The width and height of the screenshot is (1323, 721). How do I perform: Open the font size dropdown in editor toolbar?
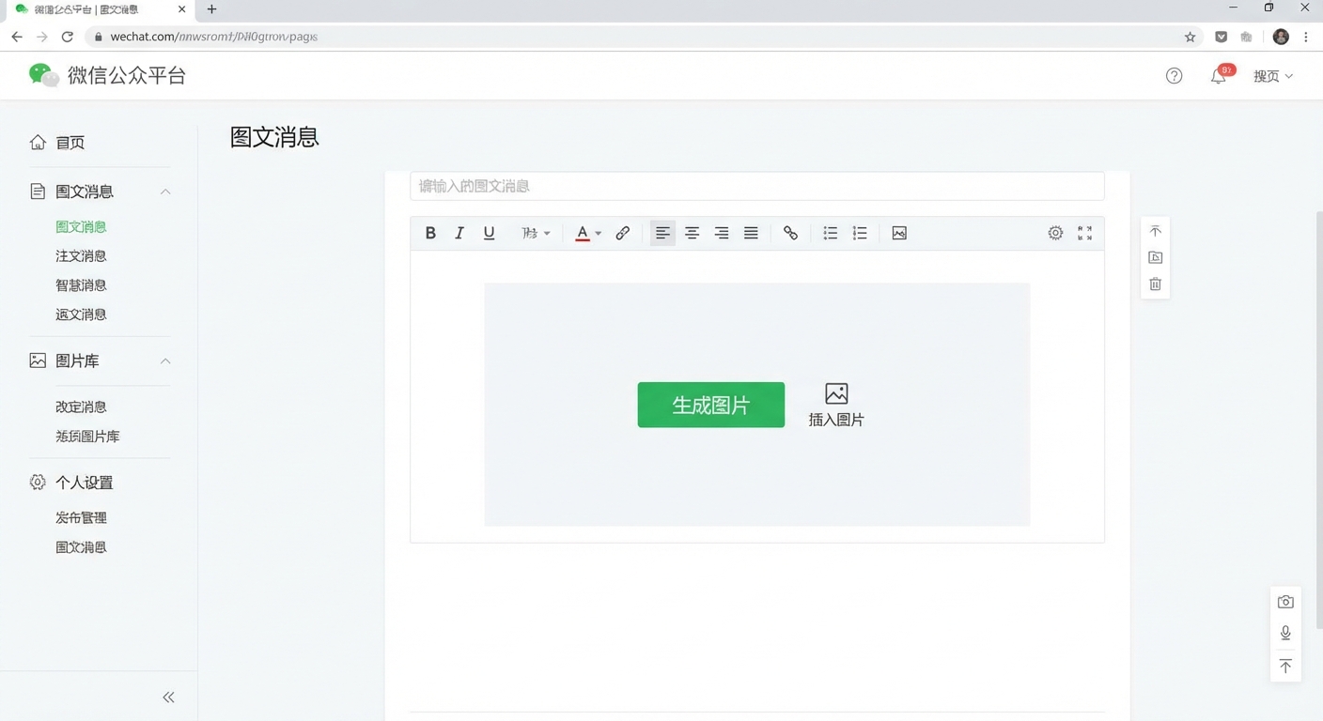click(x=536, y=233)
